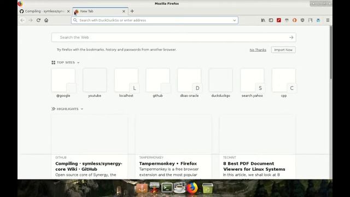Open the shield extension icon
The height and width of the screenshot is (197, 350).
[302, 20]
